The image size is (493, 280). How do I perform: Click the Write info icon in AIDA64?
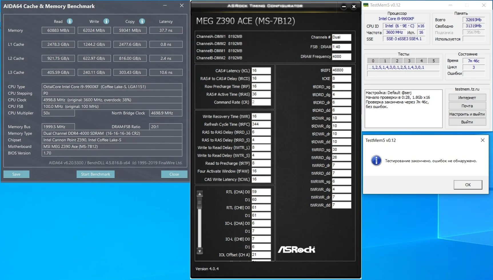click(106, 21)
